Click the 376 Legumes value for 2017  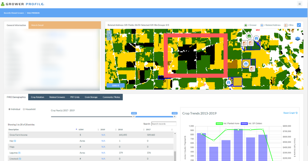coord(149,153)
